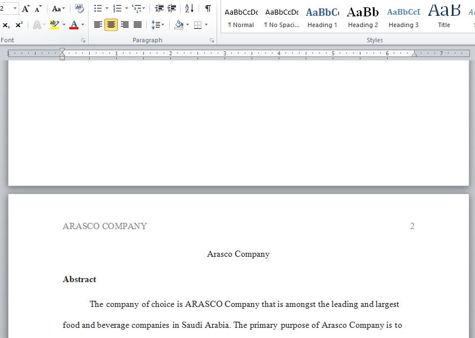The height and width of the screenshot is (338, 475).
Task: Click the Borders button
Action: [x=197, y=25]
